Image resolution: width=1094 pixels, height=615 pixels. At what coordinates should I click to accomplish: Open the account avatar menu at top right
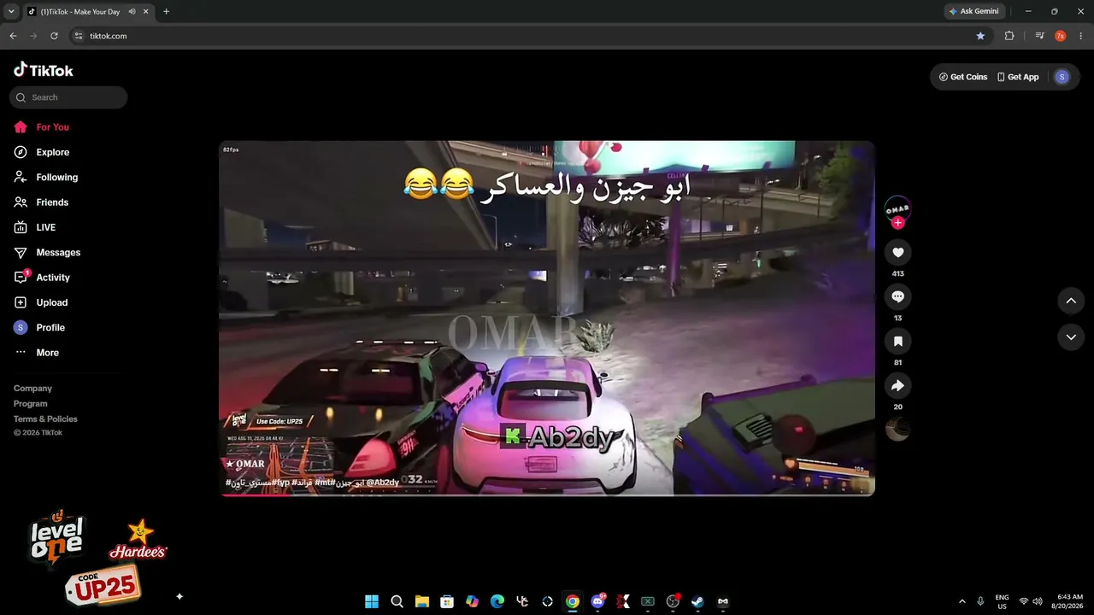point(1062,77)
